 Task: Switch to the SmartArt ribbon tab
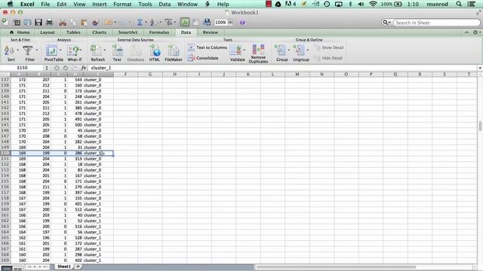click(x=128, y=32)
